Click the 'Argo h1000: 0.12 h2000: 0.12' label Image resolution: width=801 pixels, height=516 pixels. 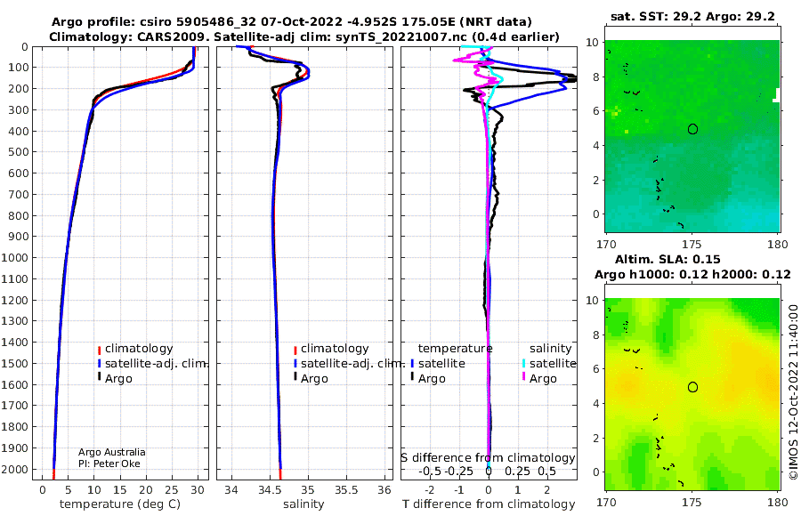[692, 275]
